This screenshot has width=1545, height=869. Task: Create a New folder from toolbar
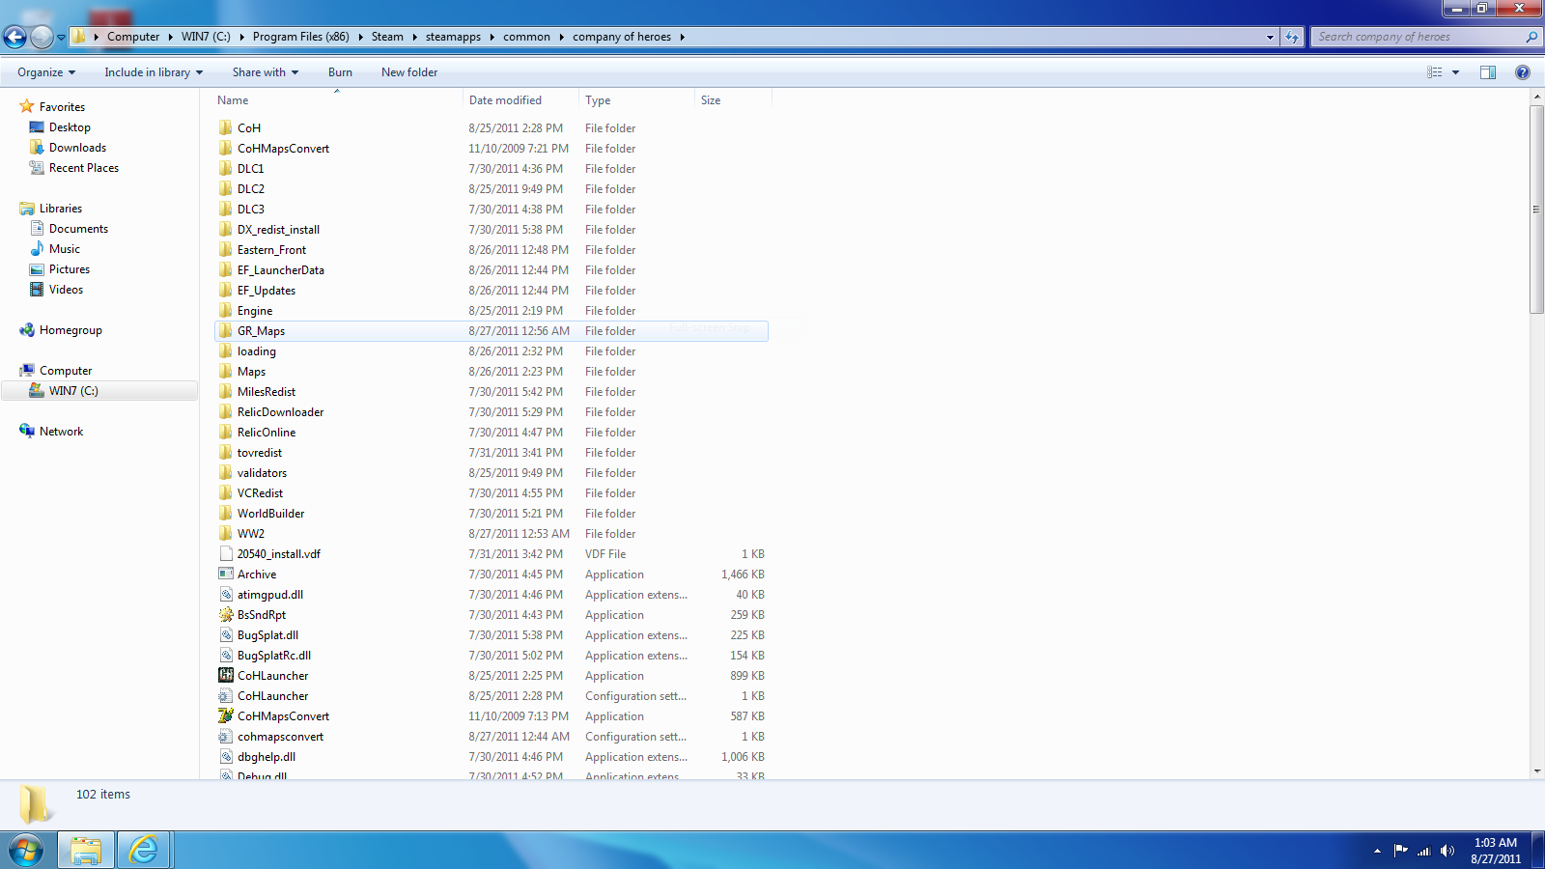pyautogui.click(x=409, y=72)
